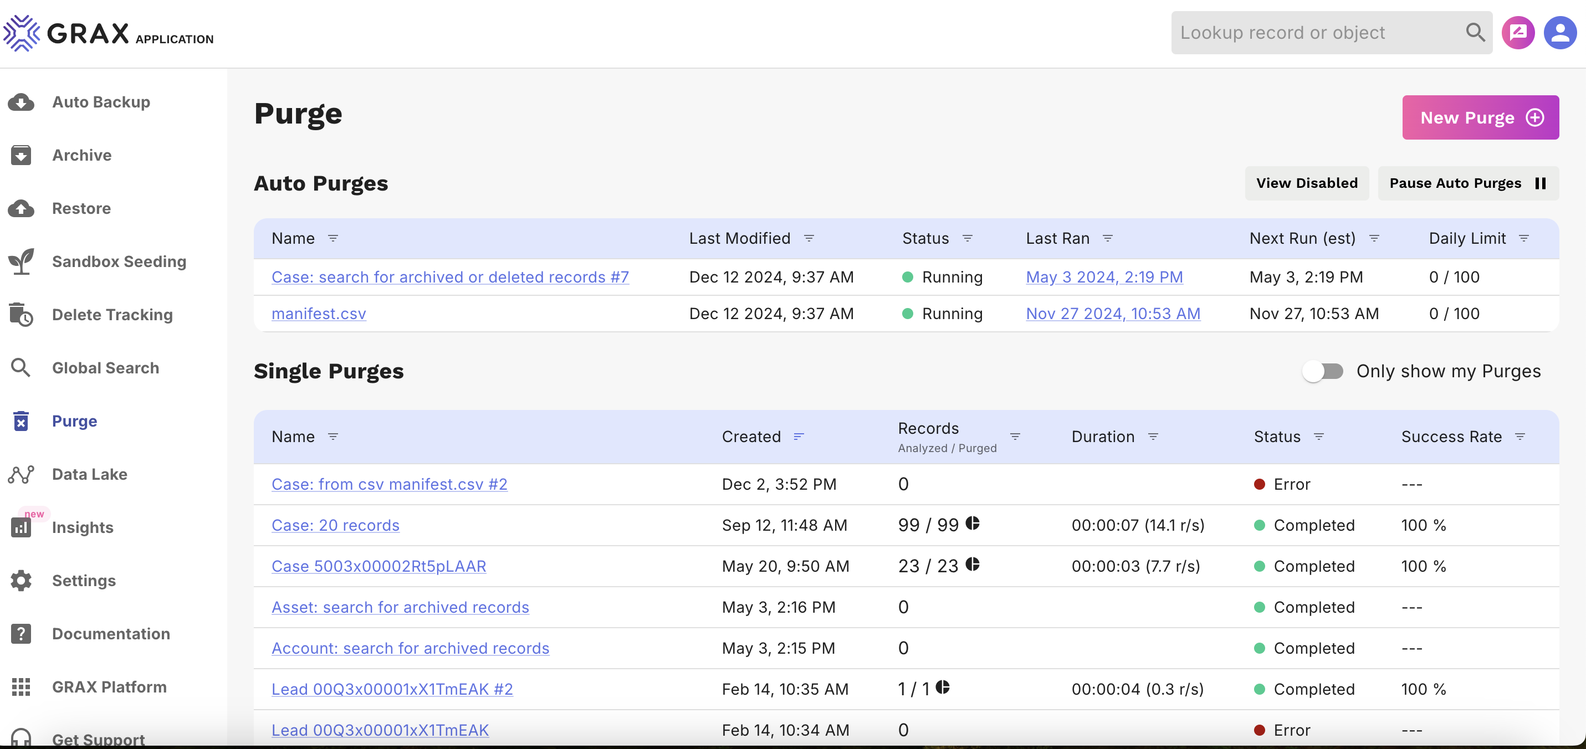Screen dimensions: 1586x749
Task: Open Auto Purges Name column filter
Action: point(333,238)
